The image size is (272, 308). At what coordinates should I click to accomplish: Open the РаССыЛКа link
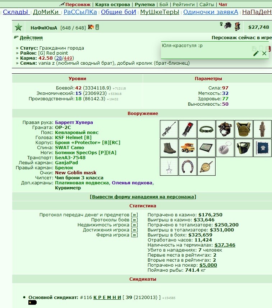point(80,12)
